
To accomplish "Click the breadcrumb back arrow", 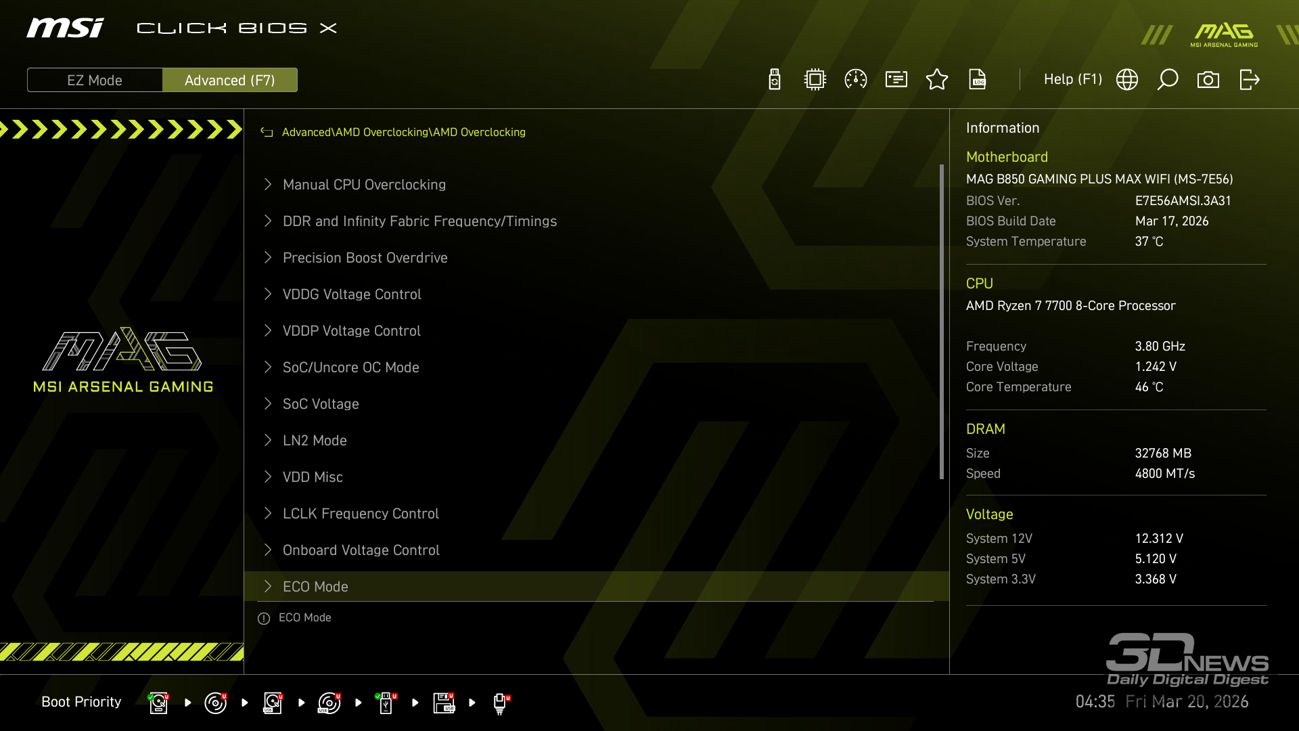I will click(x=267, y=133).
